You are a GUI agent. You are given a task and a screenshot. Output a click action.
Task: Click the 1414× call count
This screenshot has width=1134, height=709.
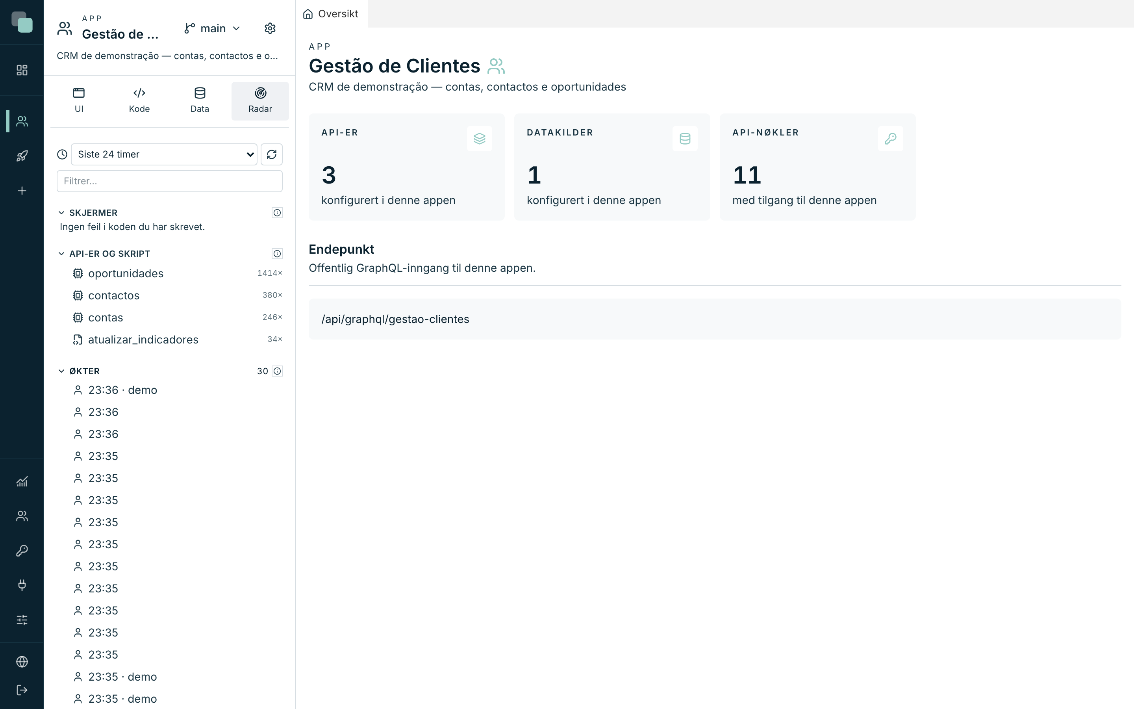270,273
